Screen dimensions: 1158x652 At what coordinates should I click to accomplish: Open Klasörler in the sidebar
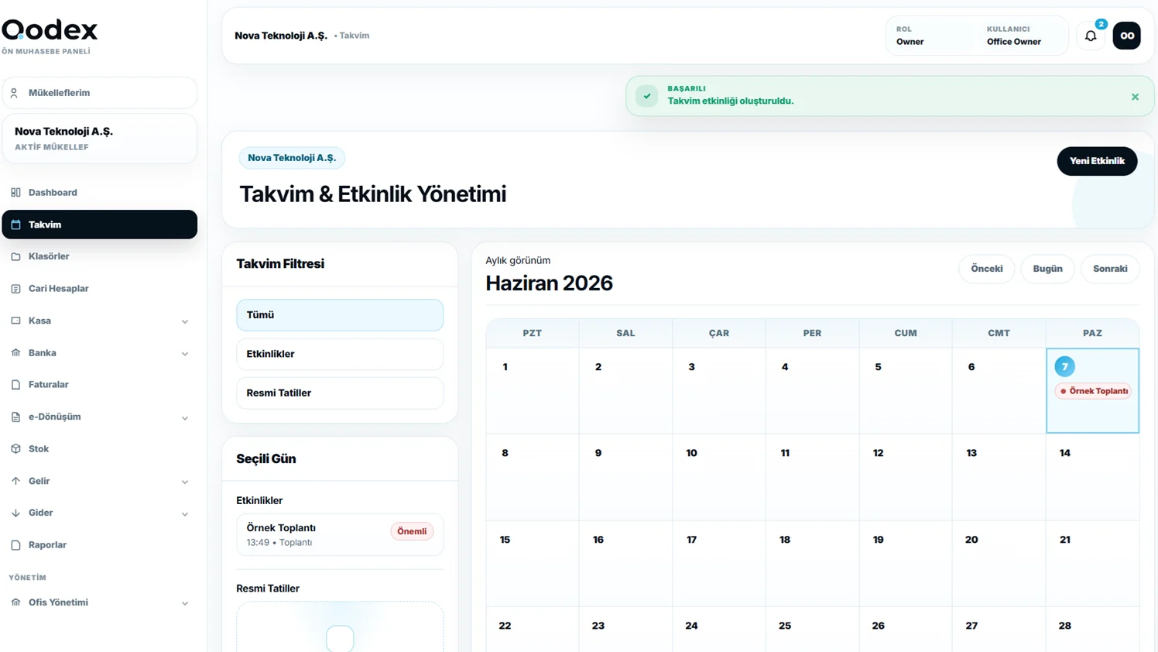click(x=99, y=256)
